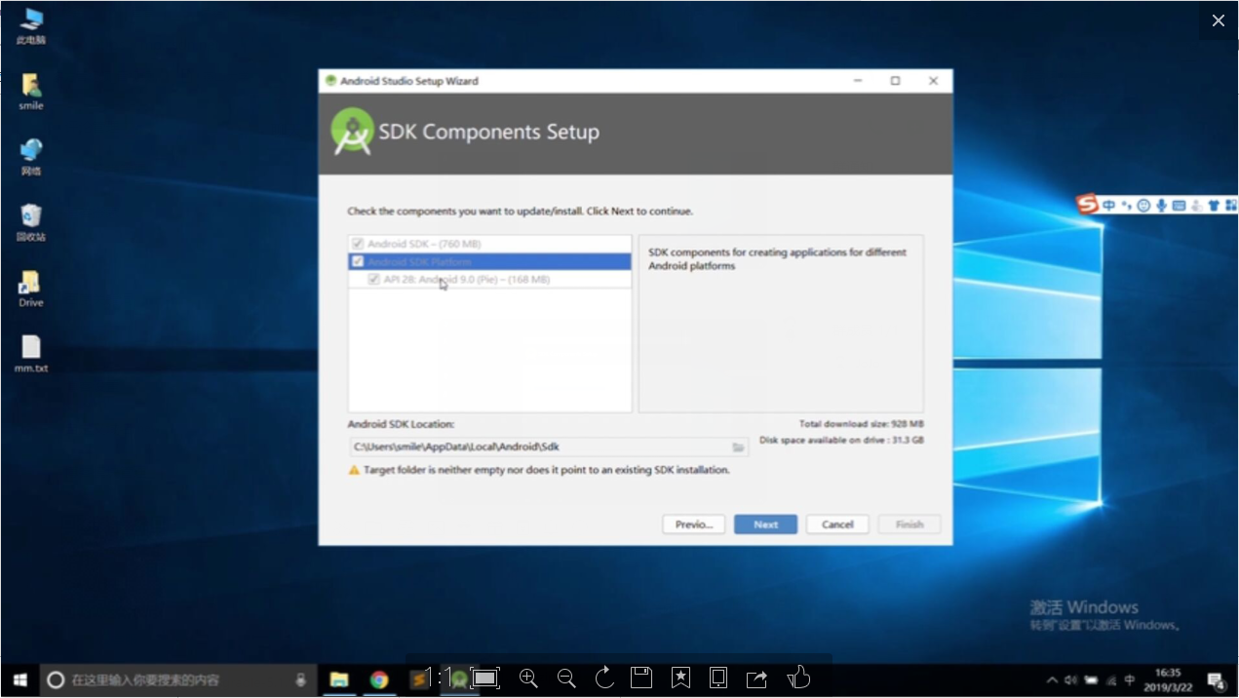Open Google Chrome from the taskbar

379,679
